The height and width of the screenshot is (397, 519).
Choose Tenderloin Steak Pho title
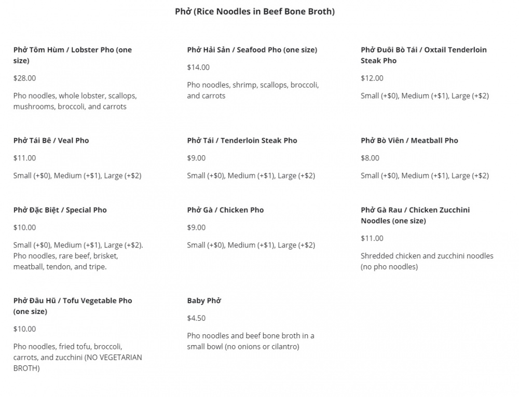[x=242, y=140]
